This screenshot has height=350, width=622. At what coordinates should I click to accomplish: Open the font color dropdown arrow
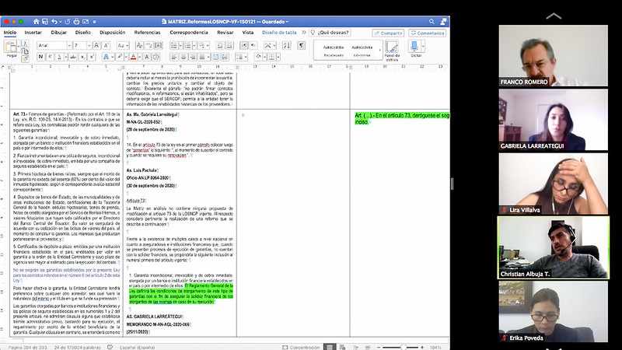point(140,57)
